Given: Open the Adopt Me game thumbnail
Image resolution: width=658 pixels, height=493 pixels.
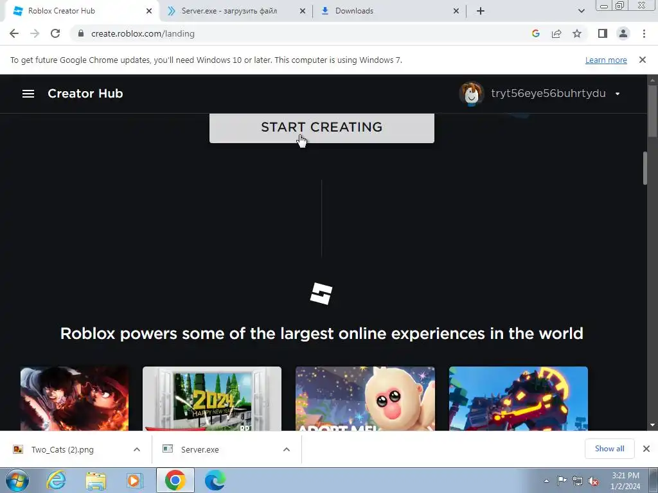Looking at the screenshot, I should pos(365,399).
